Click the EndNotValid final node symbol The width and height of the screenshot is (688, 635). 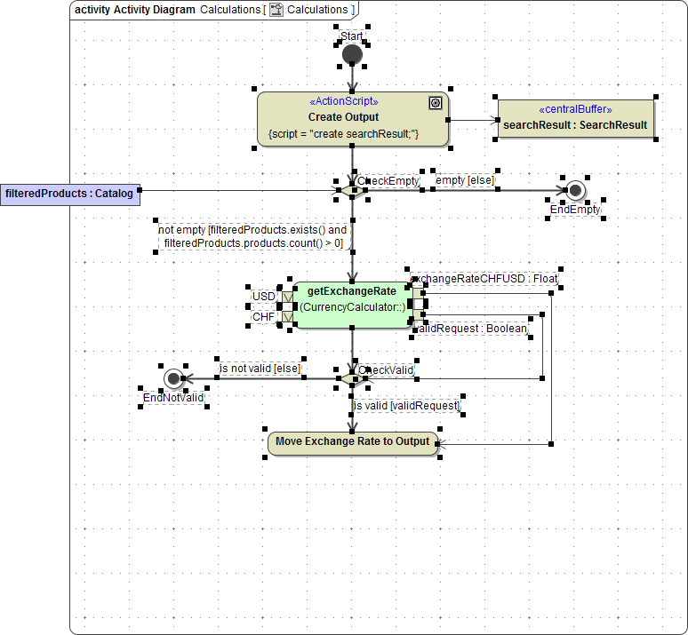[173, 378]
